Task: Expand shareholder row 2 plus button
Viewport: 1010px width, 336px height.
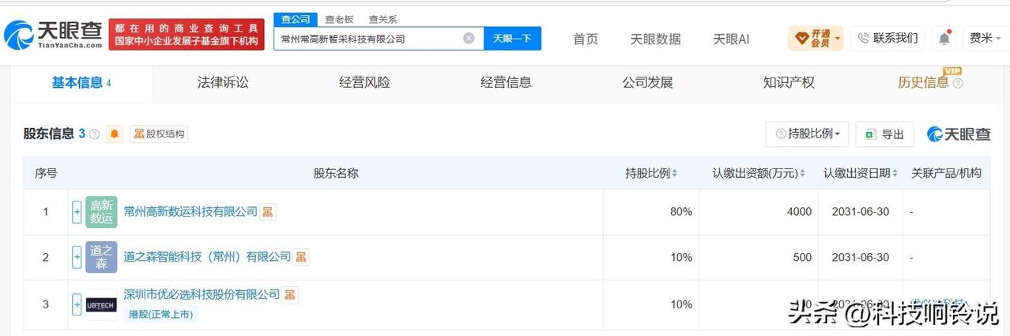Action: pyautogui.click(x=77, y=257)
